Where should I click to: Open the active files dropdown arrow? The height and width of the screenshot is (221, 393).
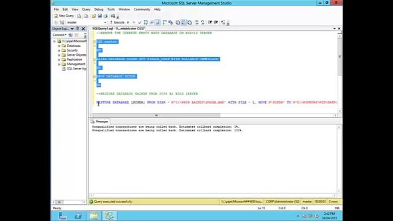pos(334,29)
